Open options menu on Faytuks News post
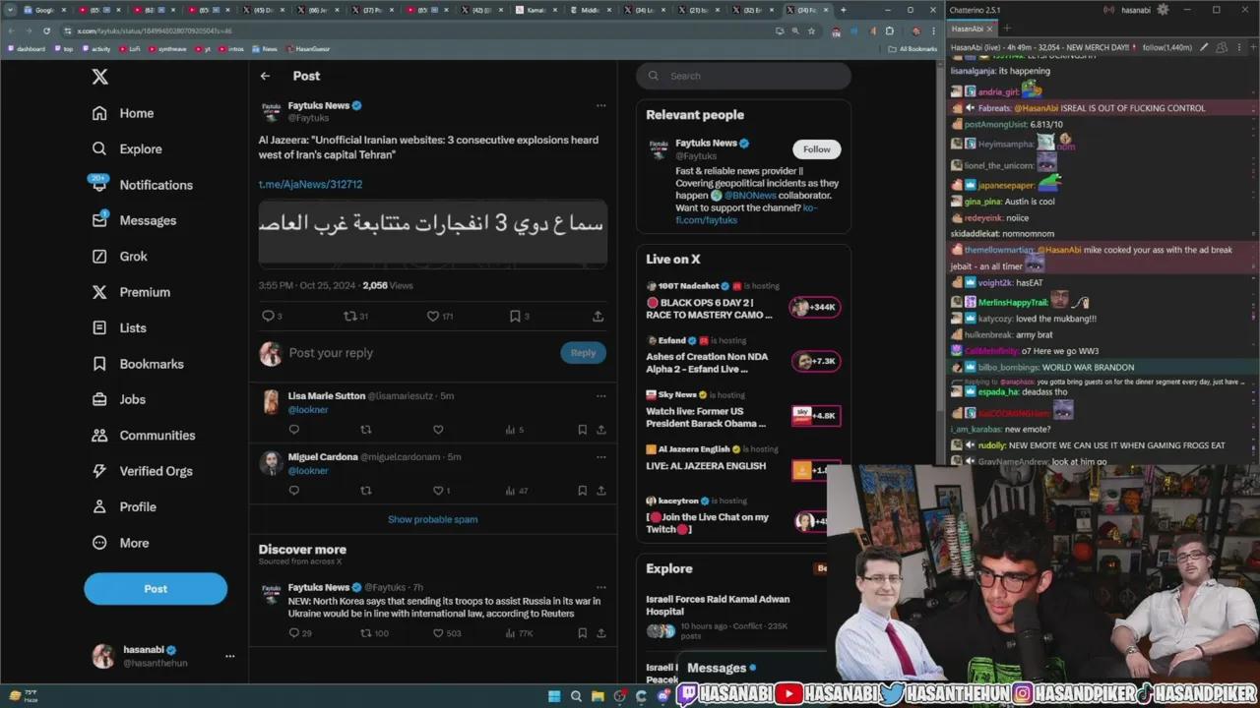The image size is (1260, 708). 600,106
